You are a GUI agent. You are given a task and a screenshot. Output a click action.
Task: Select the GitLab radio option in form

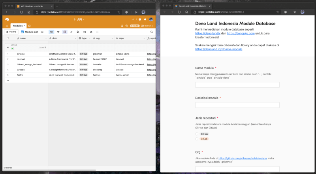pos(197,139)
